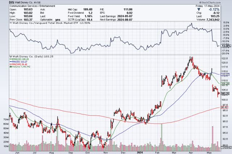Click the MA(50) 113.27 legend entry
Screen dimensions: 232x154
coord(18,62)
